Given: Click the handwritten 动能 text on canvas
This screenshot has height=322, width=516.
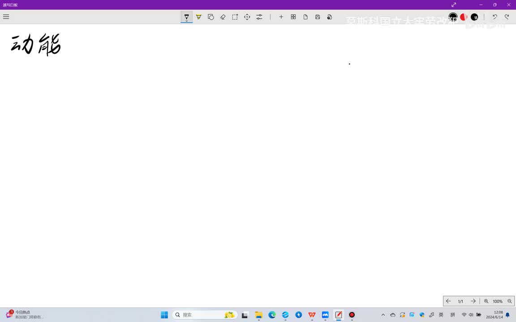Looking at the screenshot, I should point(36,44).
